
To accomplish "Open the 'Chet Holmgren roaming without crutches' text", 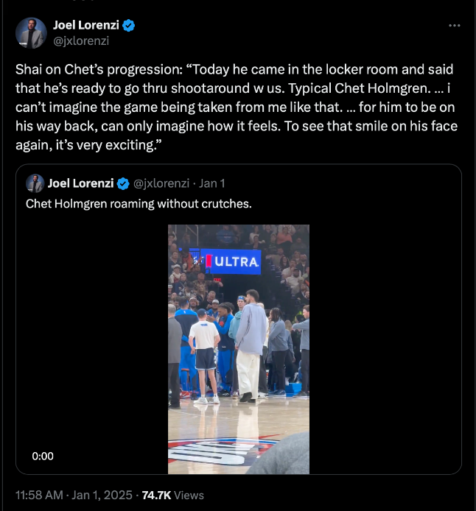I will pos(139,203).
